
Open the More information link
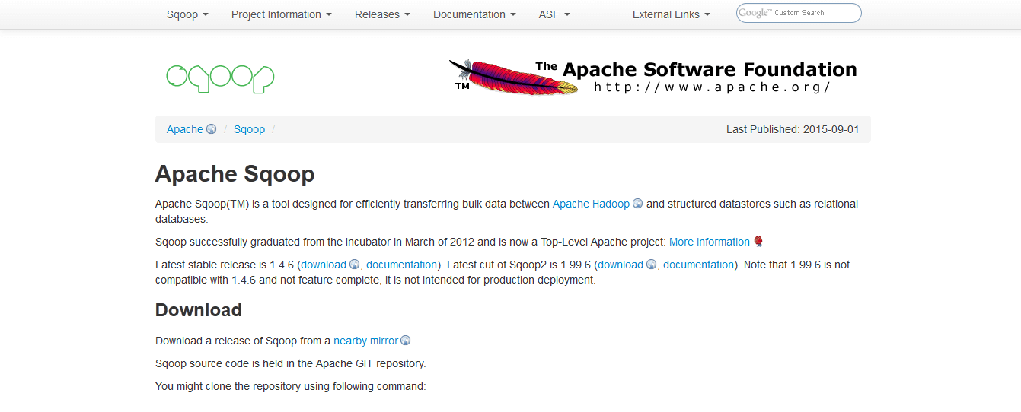coord(710,242)
